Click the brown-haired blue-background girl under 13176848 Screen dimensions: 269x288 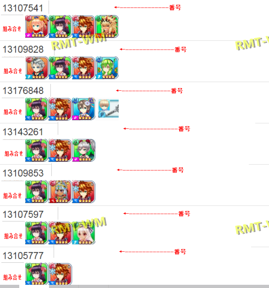(x=83, y=109)
